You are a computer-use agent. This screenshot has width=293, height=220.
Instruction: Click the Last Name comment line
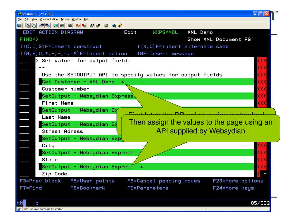coord(56,117)
